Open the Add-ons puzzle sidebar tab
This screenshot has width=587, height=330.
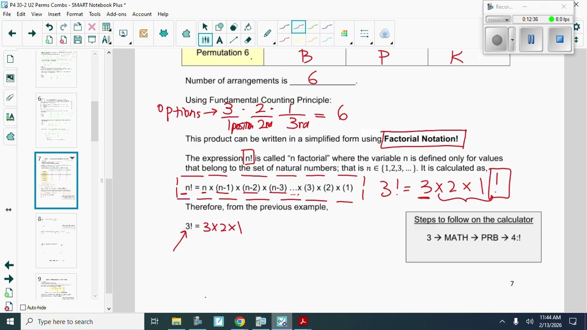pyautogui.click(x=10, y=137)
